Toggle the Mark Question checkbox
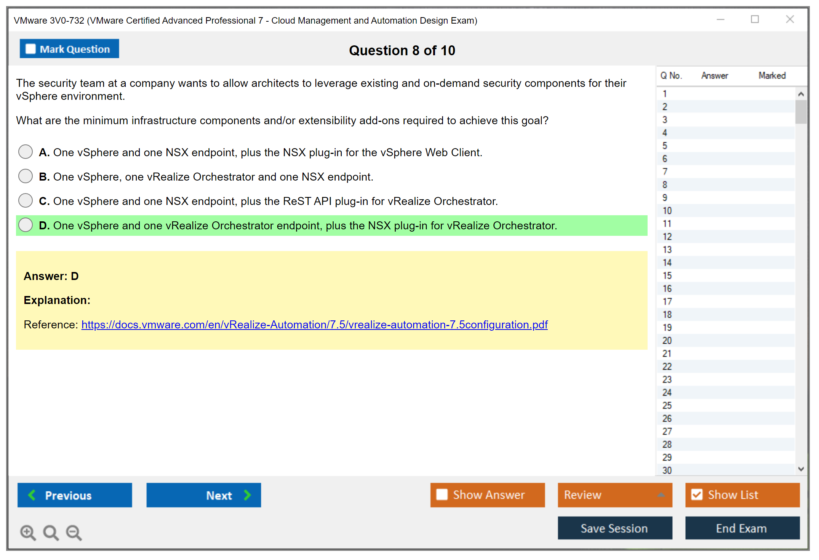Viewport: 819px width, 560px height. pyautogui.click(x=30, y=49)
